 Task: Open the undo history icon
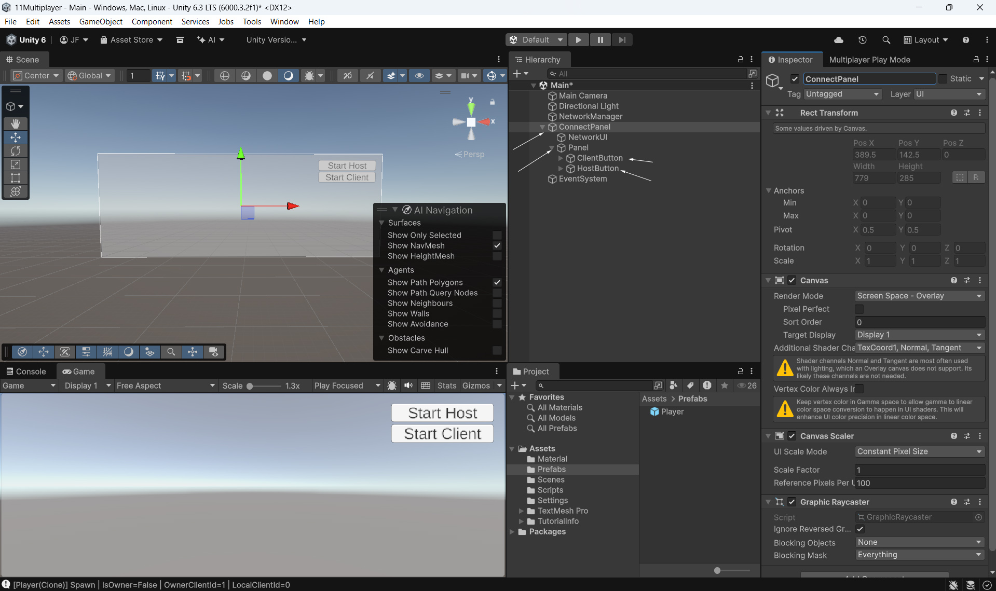(862, 40)
